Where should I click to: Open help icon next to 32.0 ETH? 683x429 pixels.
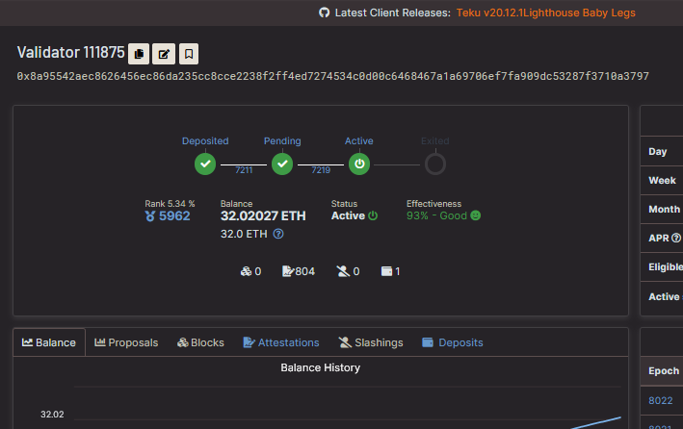coord(278,234)
